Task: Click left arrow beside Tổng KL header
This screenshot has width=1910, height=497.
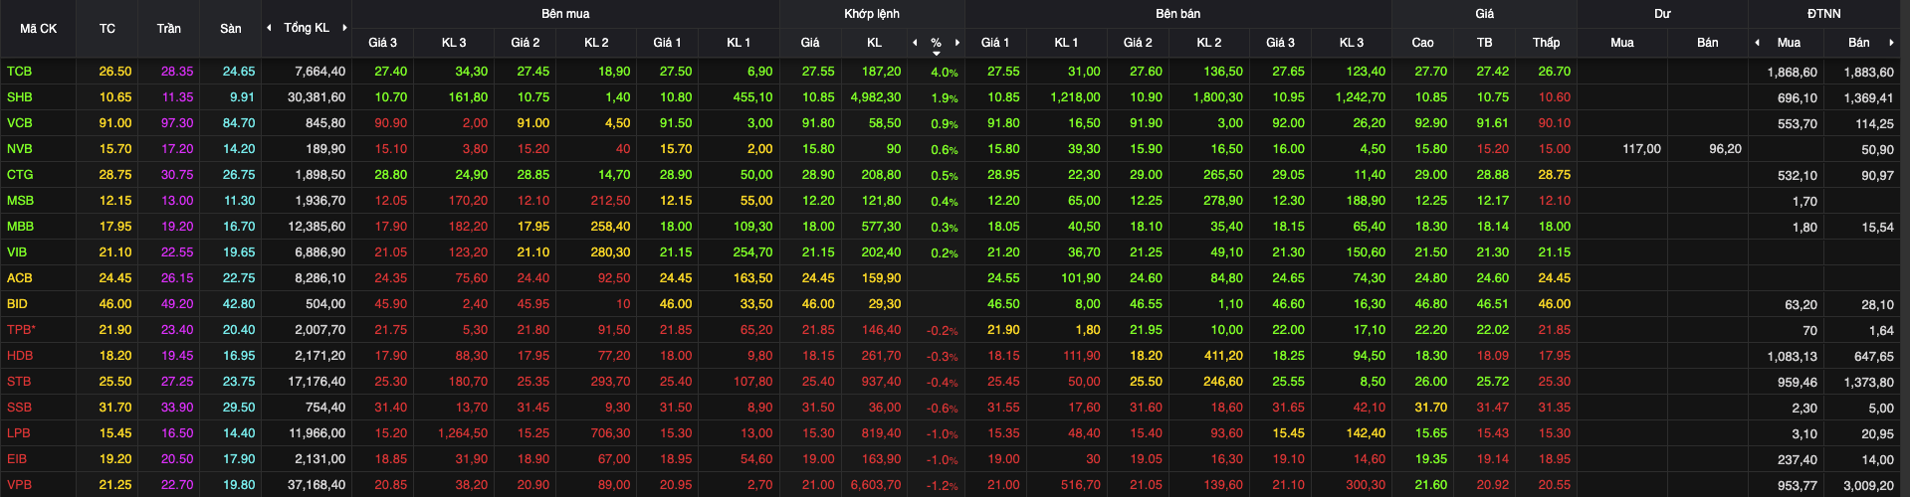Action: click(269, 28)
